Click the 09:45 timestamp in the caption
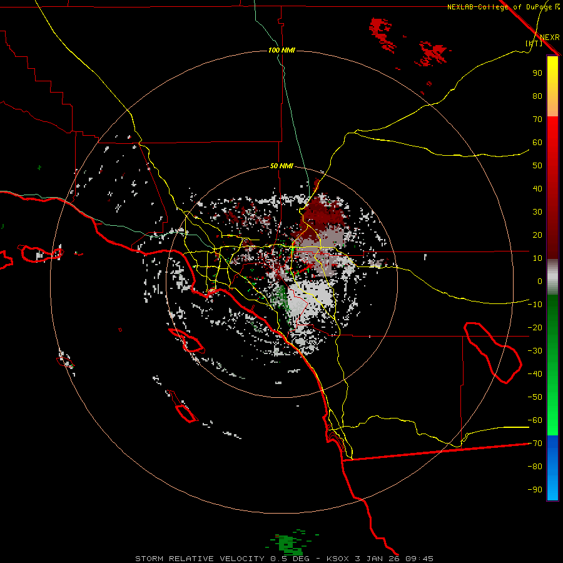Screen dimensions: 563x563 [419, 559]
